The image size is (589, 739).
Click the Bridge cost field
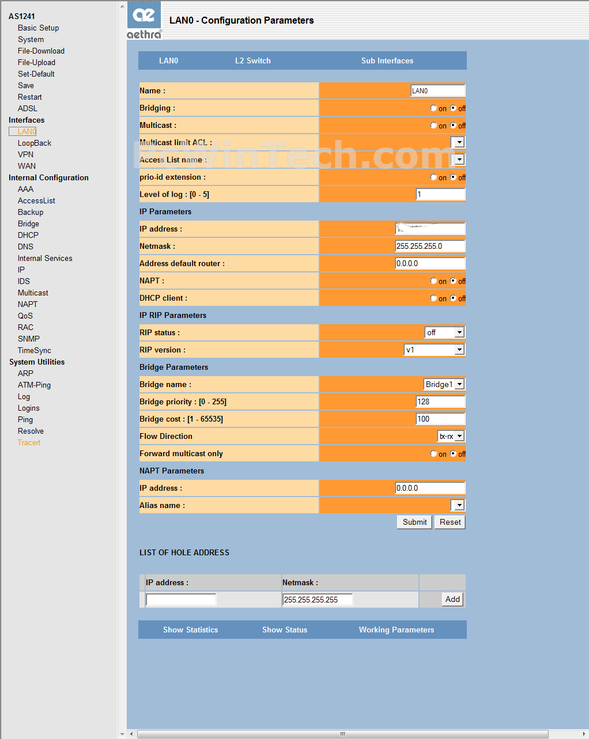tap(440, 419)
